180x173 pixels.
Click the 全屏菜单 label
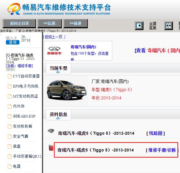[x=153, y=26]
